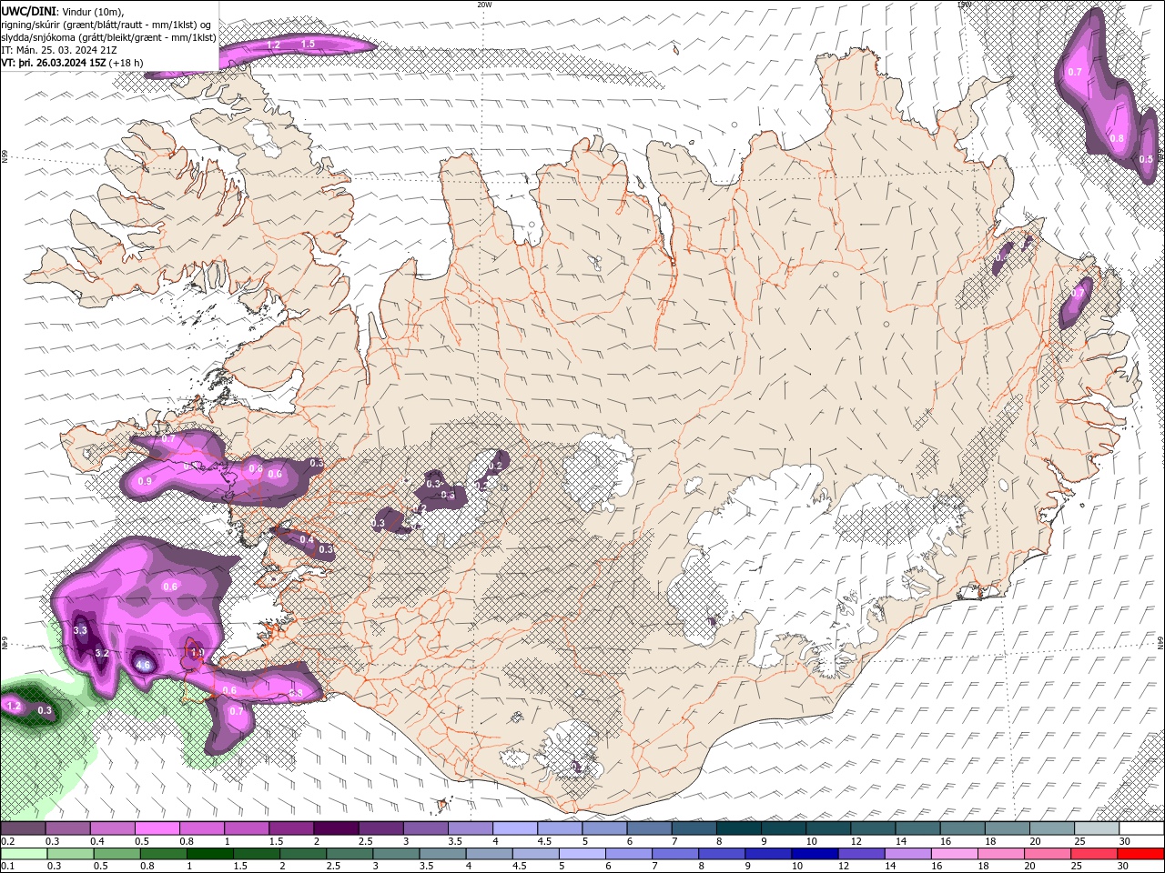Click the 'UWC/DINI: Vindur (10m)' title text
Image resolution: width=1165 pixels, height=873 pixels.
62,10
